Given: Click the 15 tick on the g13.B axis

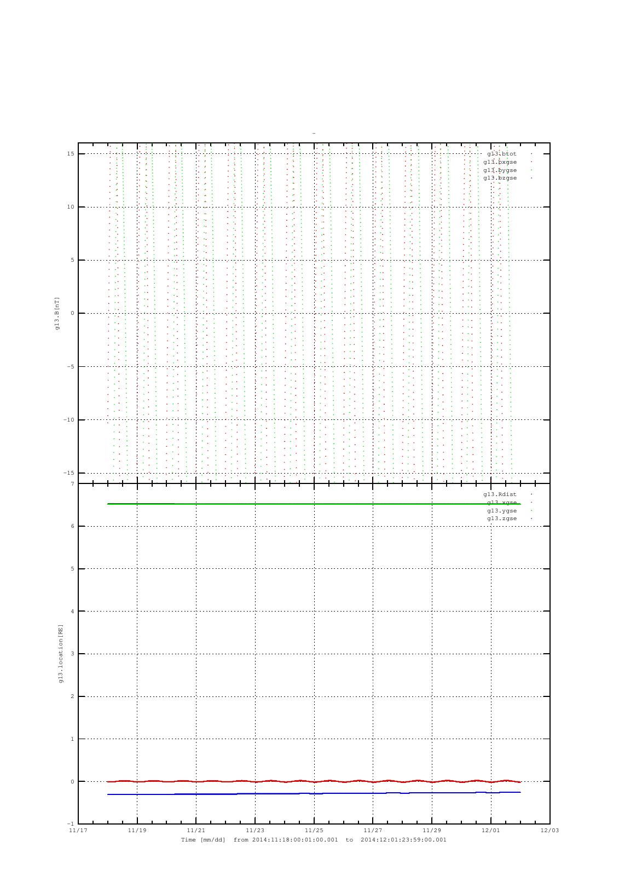Looking at the screenshot, I should click(71, 154).
